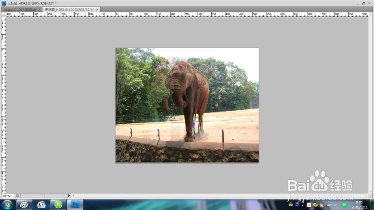Close the 无标题_HDR2 document tab
This screenshot has height=210, width=374.
tap(97, 10)
